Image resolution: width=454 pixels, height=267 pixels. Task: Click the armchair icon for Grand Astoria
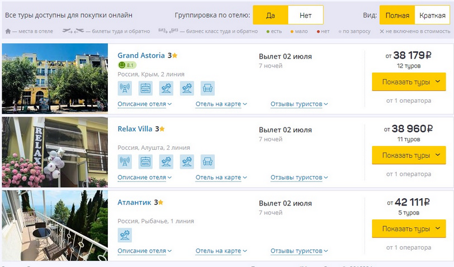[x=207, y=88]
